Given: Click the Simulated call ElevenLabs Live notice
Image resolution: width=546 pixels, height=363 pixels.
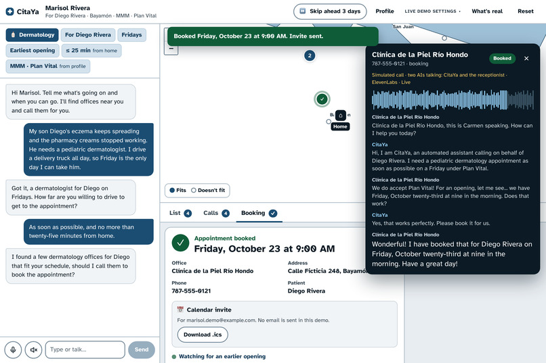Looking at the screenshot, I should click(x=440, y=78).
